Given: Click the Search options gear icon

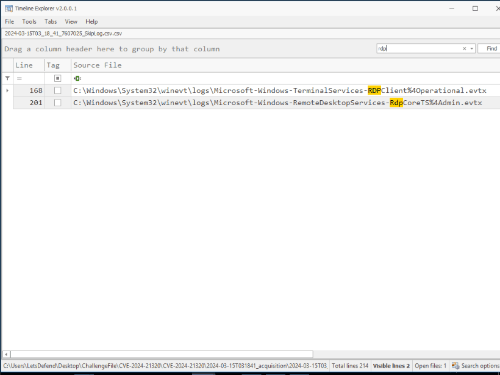Looking at the screenshot, I should click(455, 366).
